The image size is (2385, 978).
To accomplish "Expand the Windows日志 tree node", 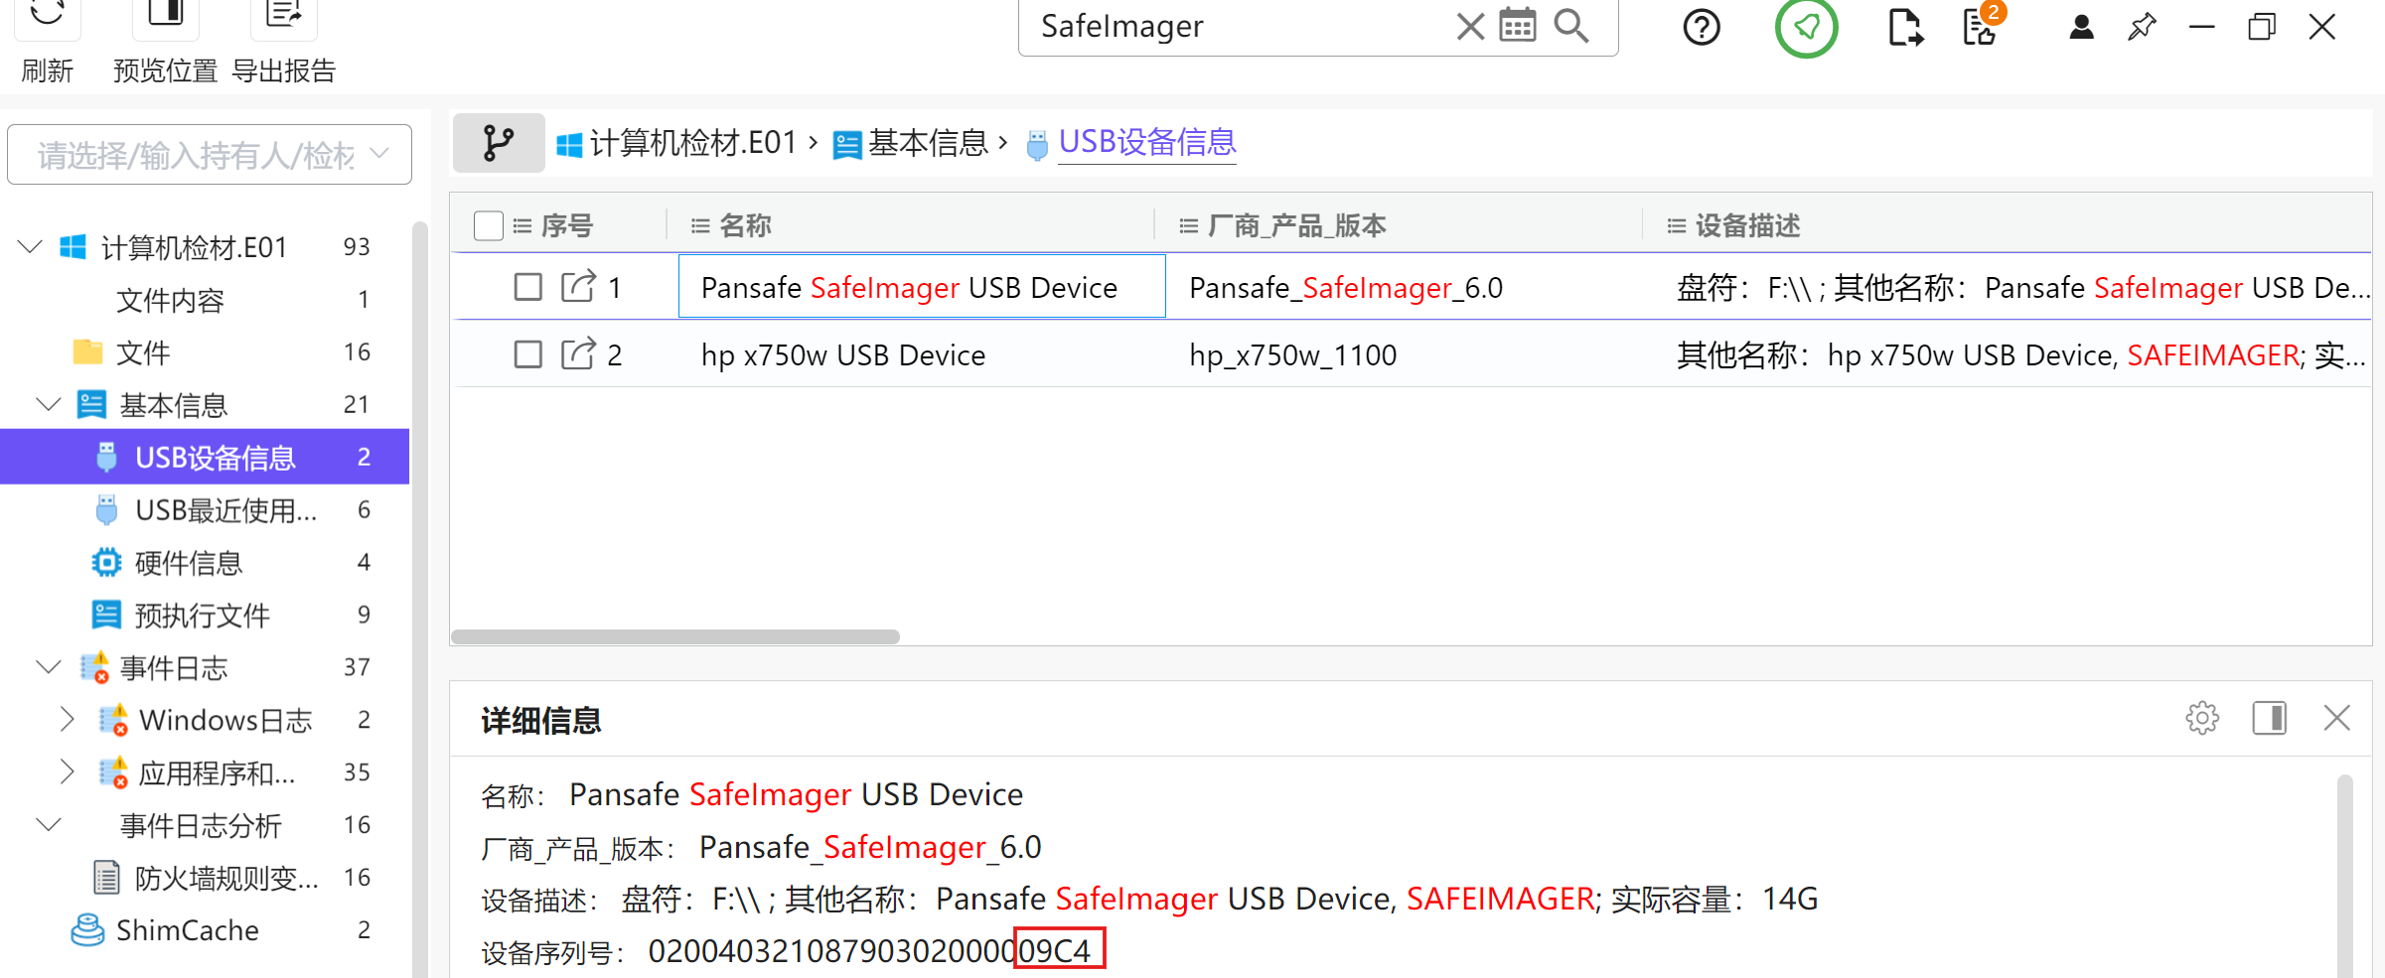I will [66, 719].
